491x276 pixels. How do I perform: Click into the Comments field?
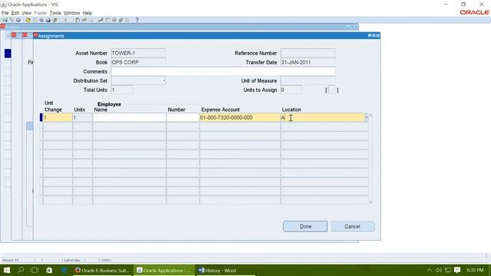(223, 71)
